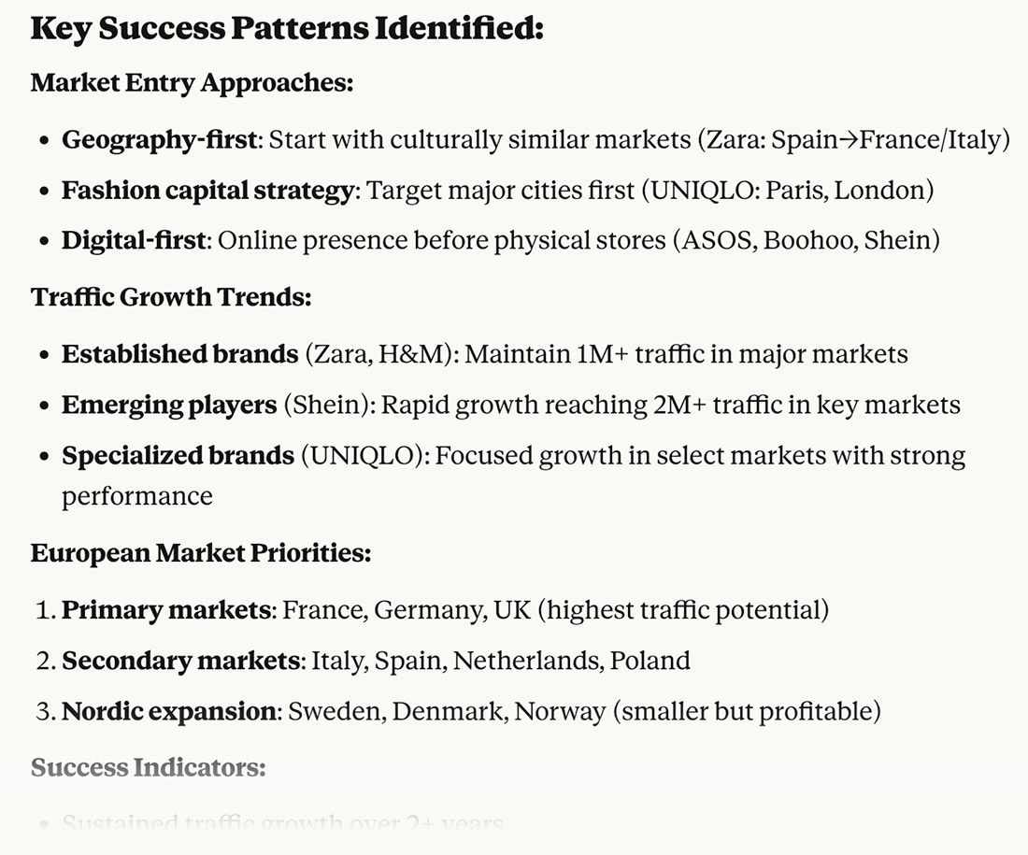Click the "Key Success Patterns Identified" heading

click(x=287, y=28)
